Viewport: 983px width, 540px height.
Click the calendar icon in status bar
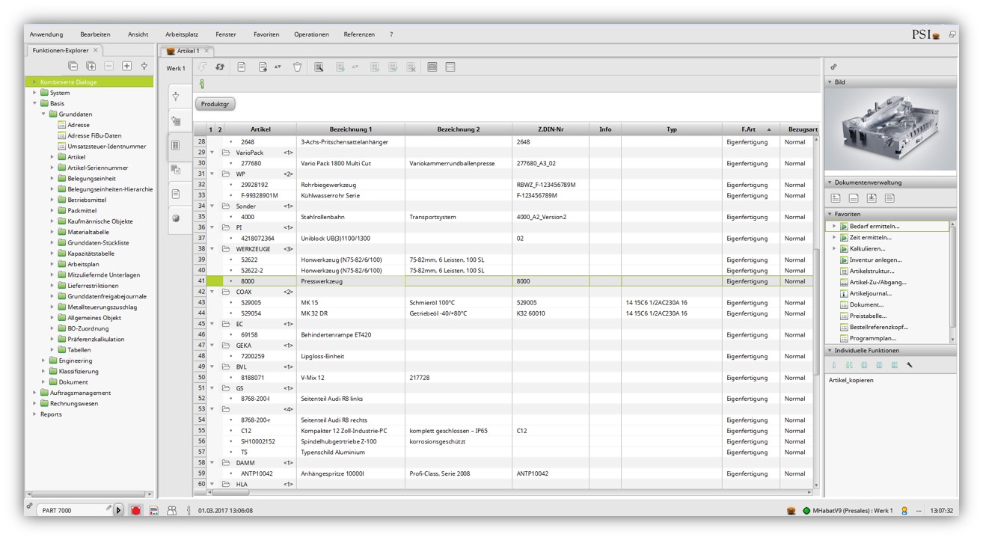point(154,510)
